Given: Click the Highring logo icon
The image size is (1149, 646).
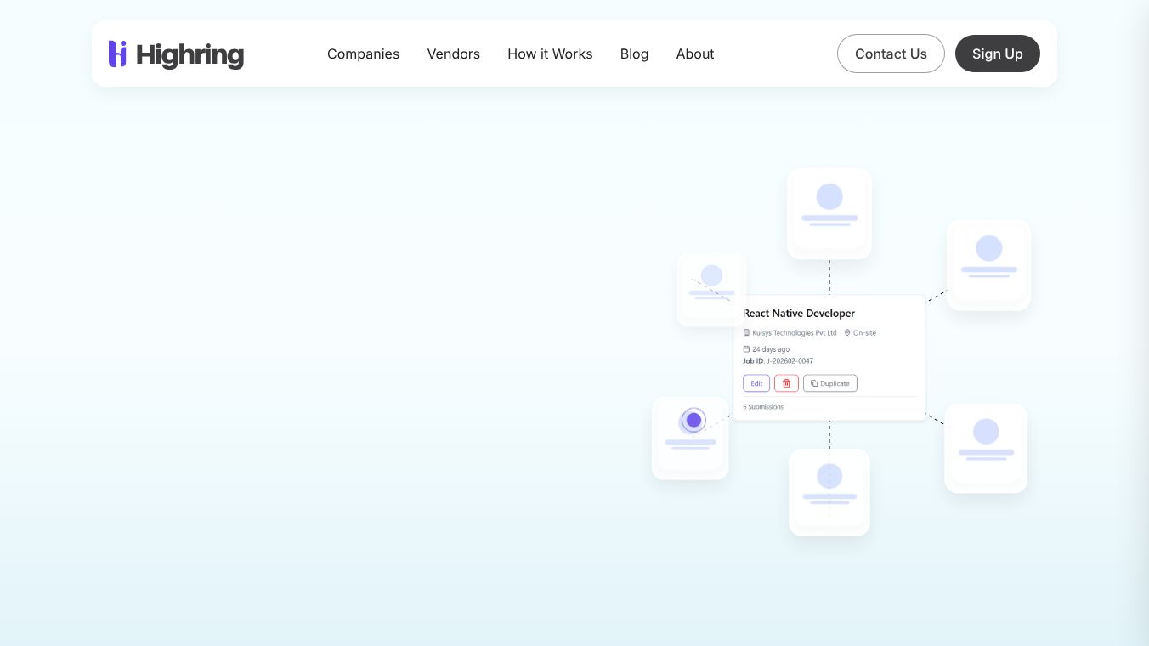Looking at the screenshot, I should (x=117, y=54).
